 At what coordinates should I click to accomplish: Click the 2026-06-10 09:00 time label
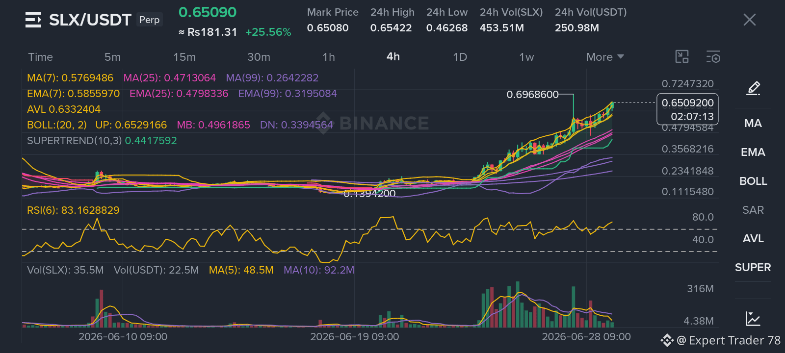(x=123, y=337)
